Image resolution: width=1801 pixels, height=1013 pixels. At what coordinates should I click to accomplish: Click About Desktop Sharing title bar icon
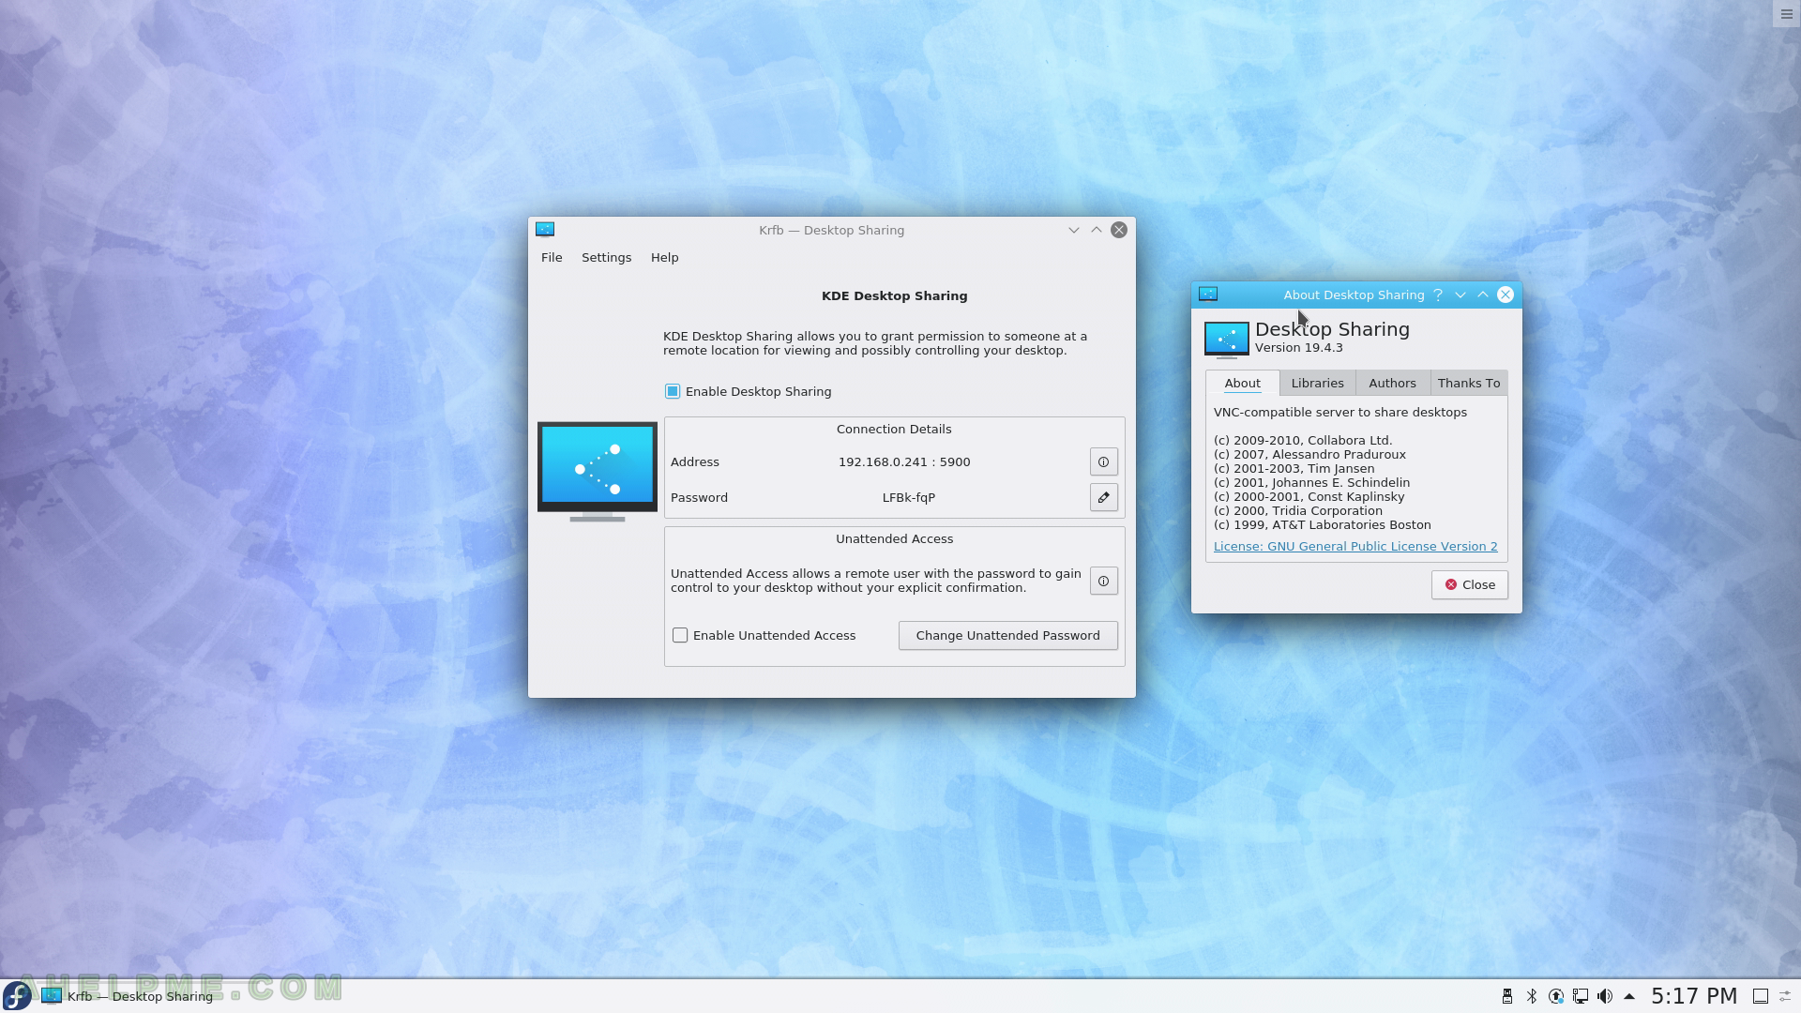1208,295
